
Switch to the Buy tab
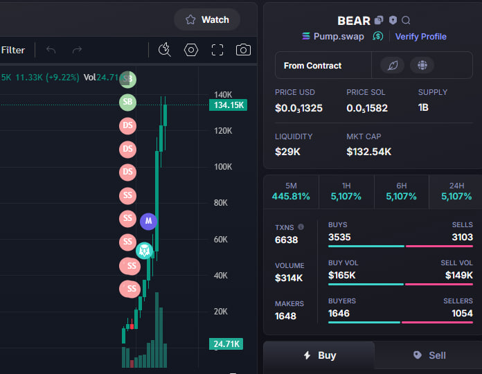319,355
